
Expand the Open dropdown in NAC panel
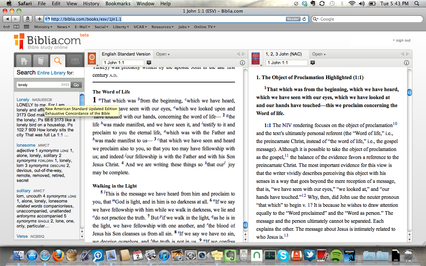319,54
